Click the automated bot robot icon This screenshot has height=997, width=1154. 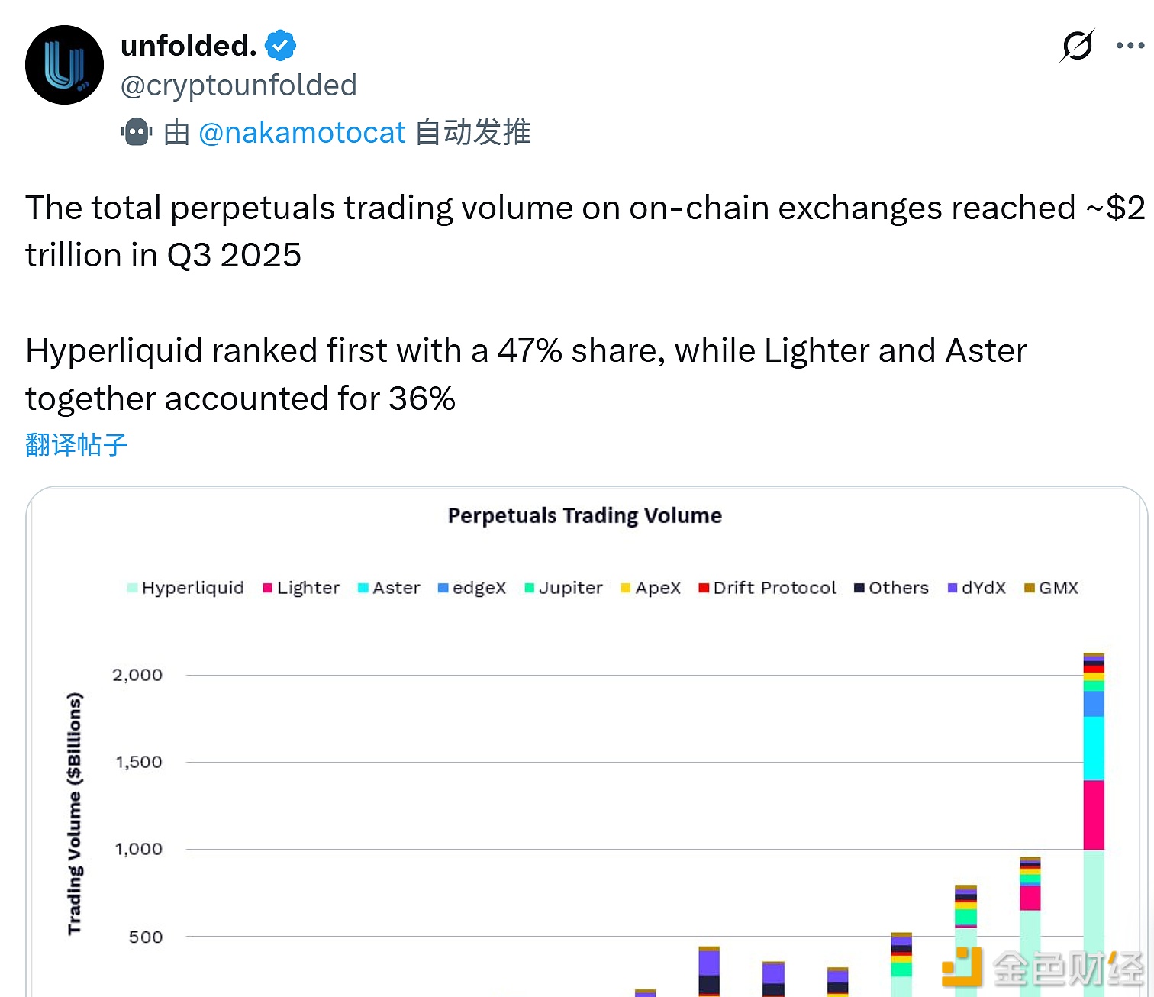[137, 132]
